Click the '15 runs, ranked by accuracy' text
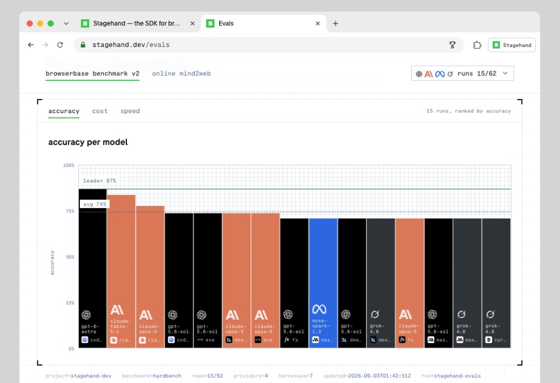The width and height of the screenshot is (560, 383). (469, 111)
